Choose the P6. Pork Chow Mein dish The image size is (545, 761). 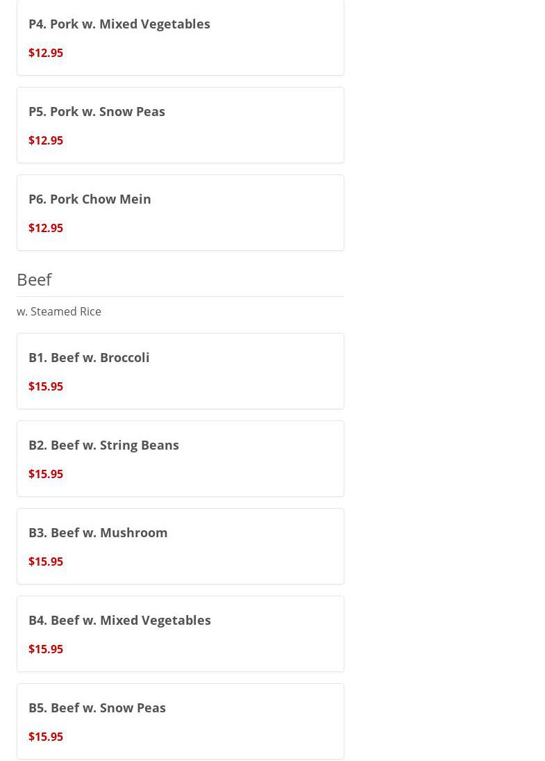tap(90, 199)
